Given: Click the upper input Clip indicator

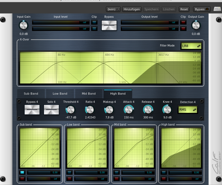Looking at the screenshot, I should click(x=94, y=22).
